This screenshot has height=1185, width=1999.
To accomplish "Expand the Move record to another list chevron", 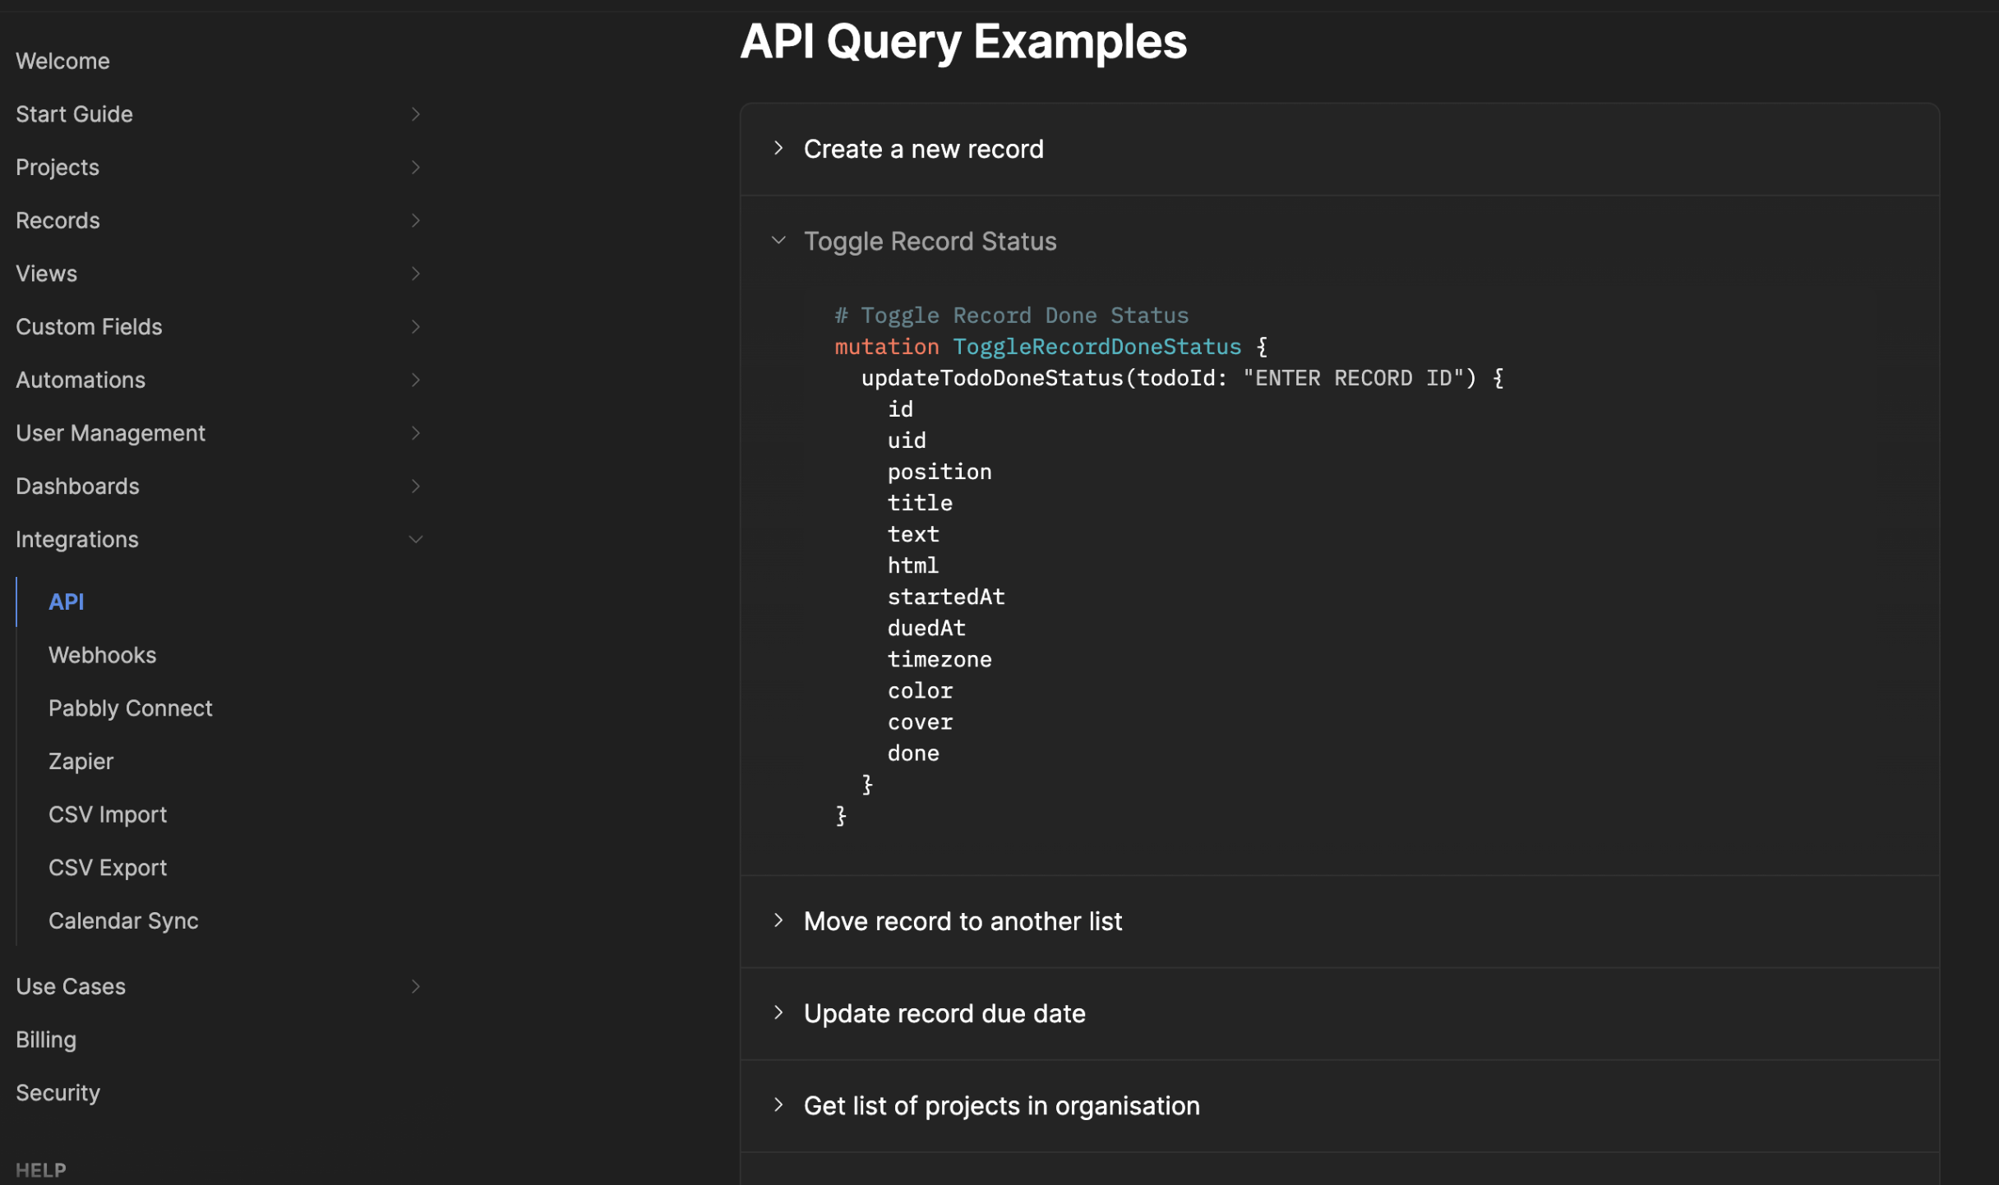I will coord(778,920).
